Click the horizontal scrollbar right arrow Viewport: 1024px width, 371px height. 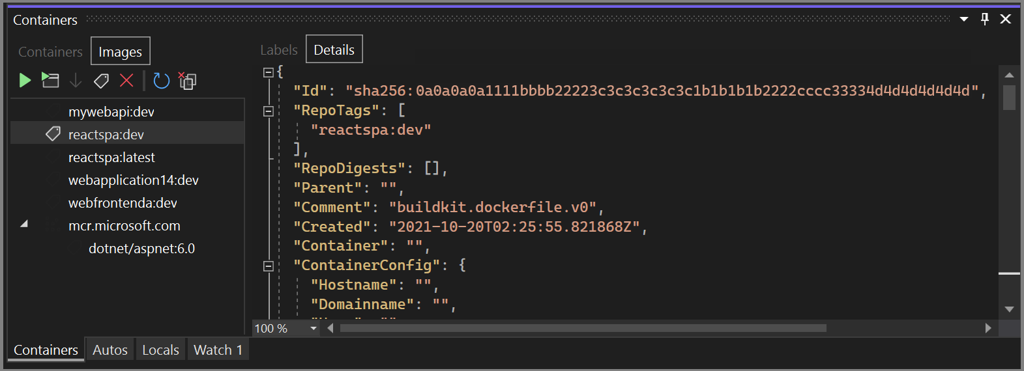tap(988, 328)
